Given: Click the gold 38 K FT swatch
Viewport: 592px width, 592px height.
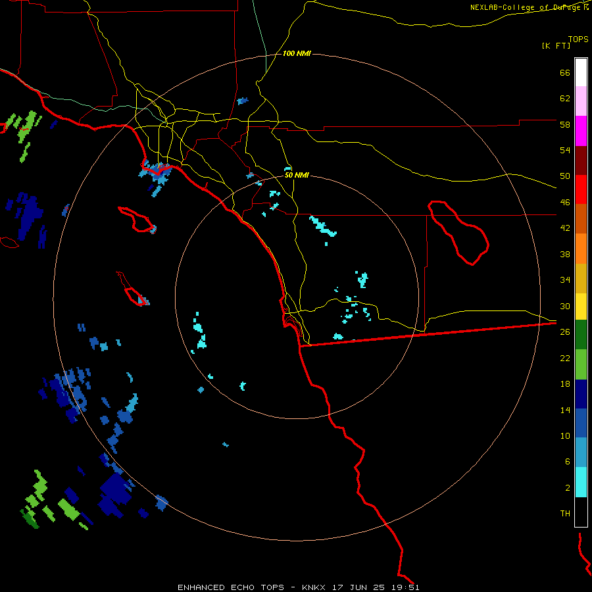Looking at the screenshot, I should coord(581,278).
